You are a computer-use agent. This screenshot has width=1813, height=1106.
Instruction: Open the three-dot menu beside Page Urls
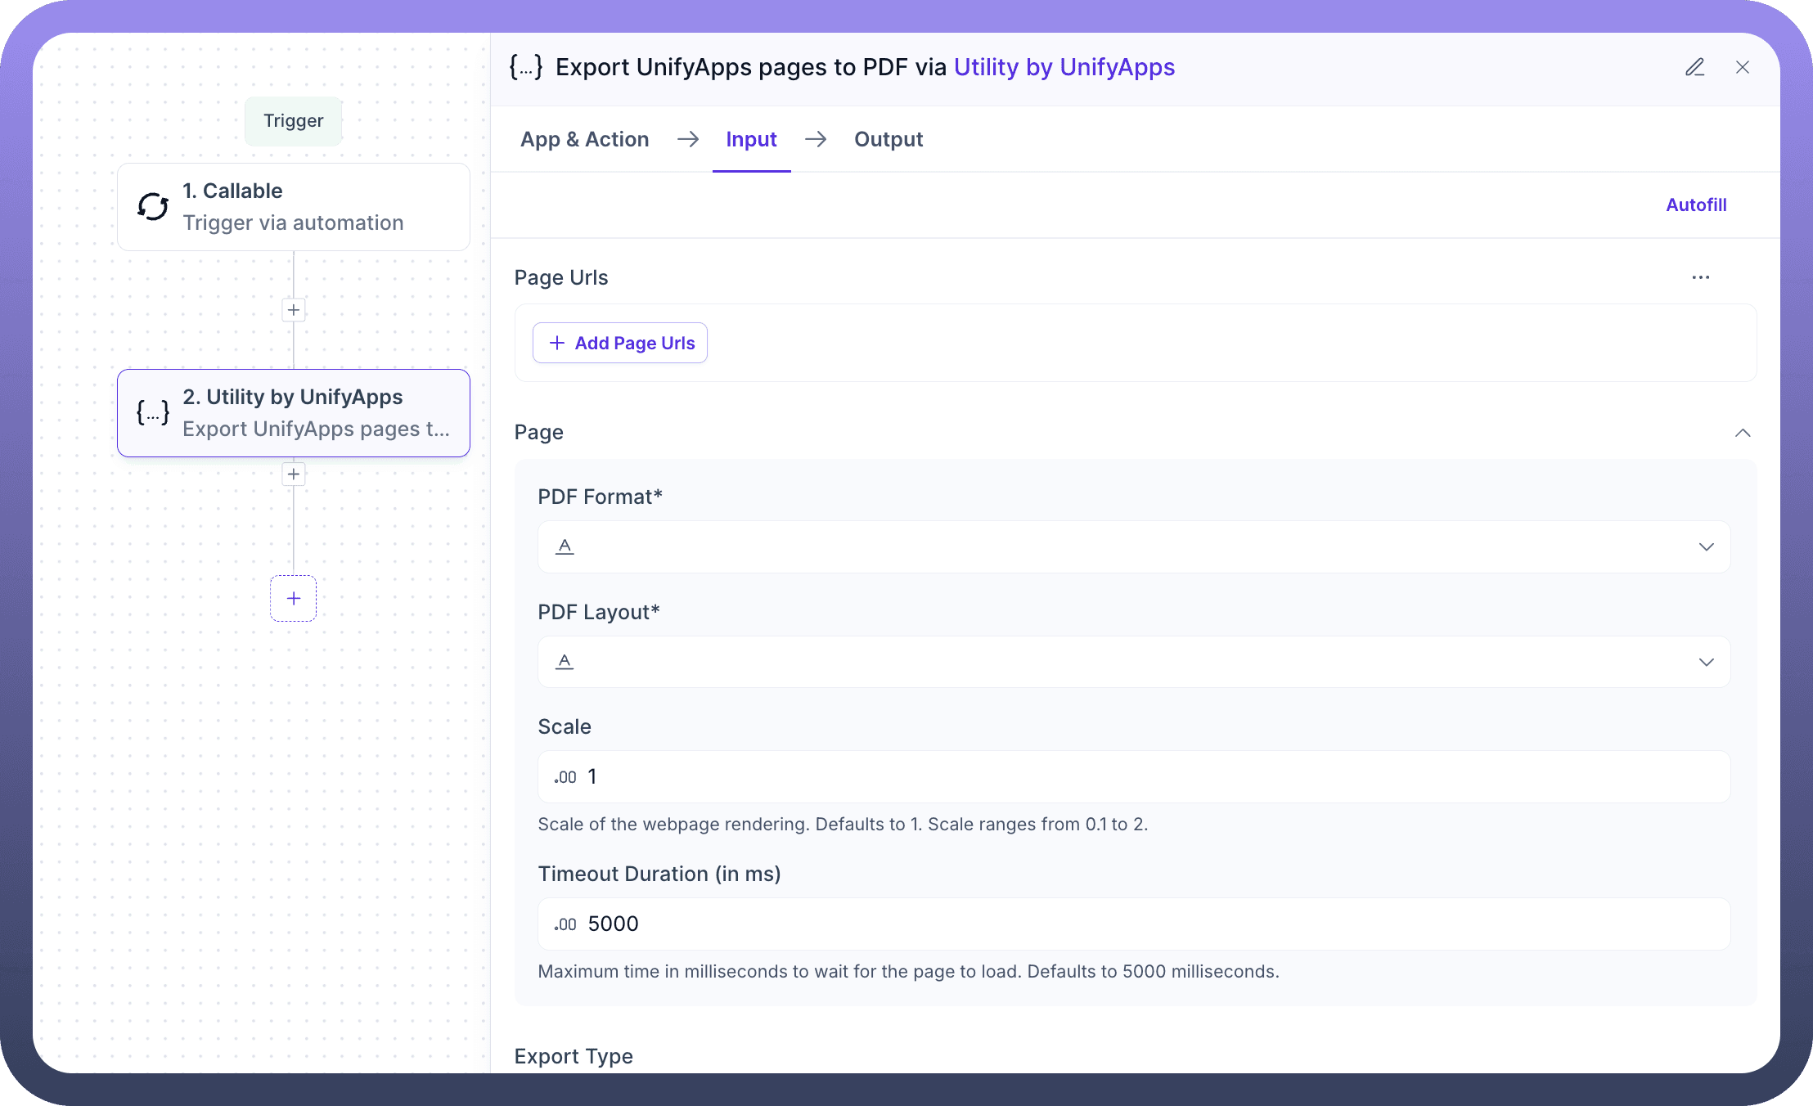[x=1701, y=277]
